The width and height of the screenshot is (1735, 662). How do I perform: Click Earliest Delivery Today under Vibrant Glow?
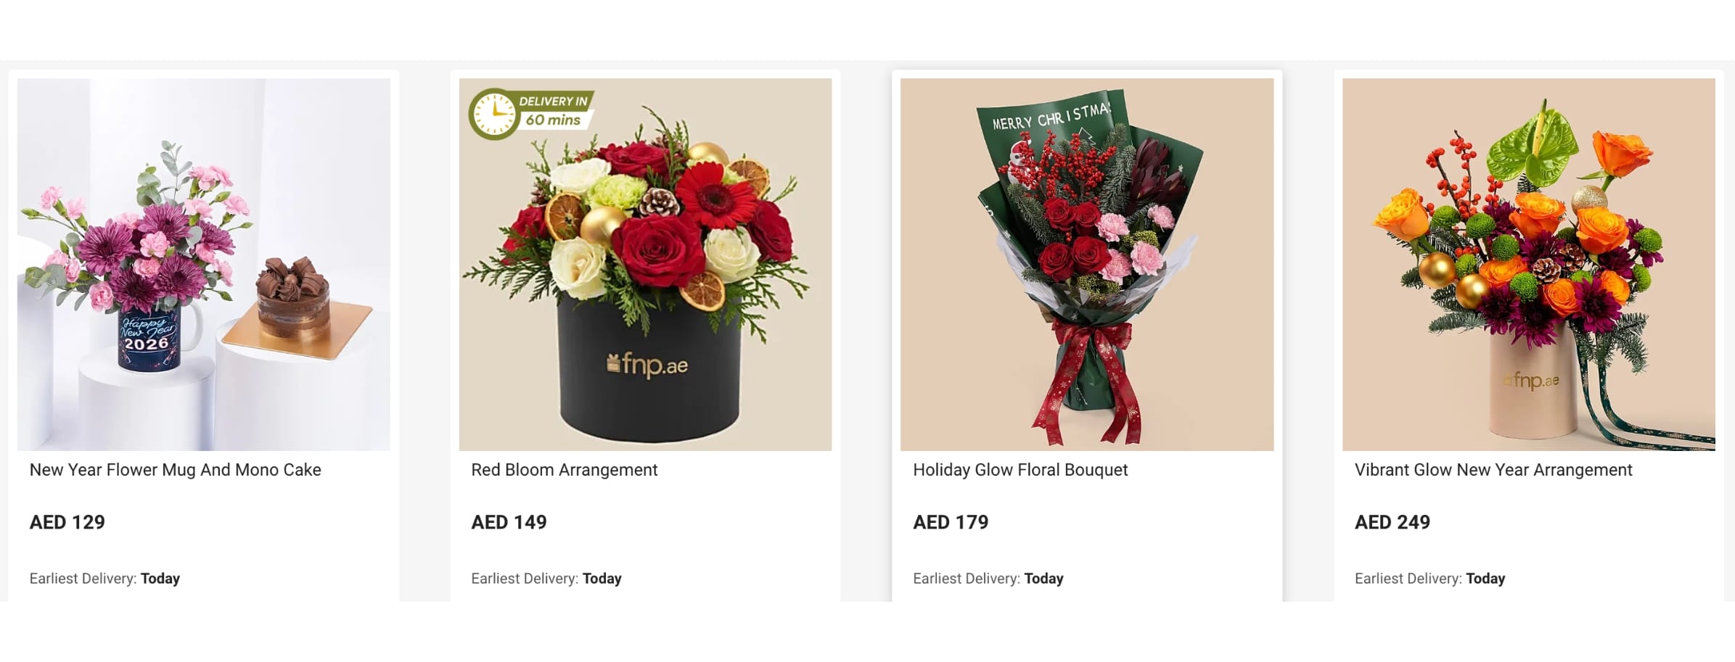click(1430, 579)
